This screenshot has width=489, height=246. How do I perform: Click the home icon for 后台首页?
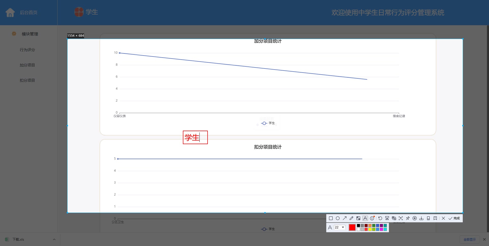pyautogui.click(x=10, y=12)
